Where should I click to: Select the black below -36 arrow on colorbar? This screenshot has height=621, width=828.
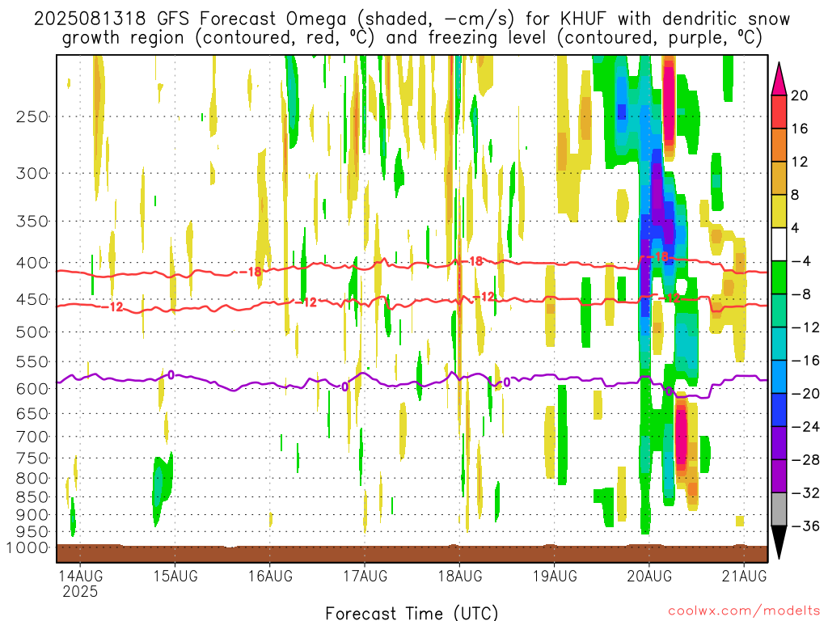click(779, 543)
